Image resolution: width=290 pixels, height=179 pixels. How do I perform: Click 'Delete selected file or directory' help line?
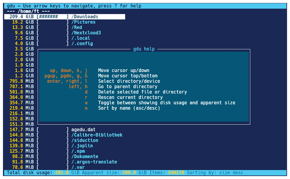pos(143,92)
